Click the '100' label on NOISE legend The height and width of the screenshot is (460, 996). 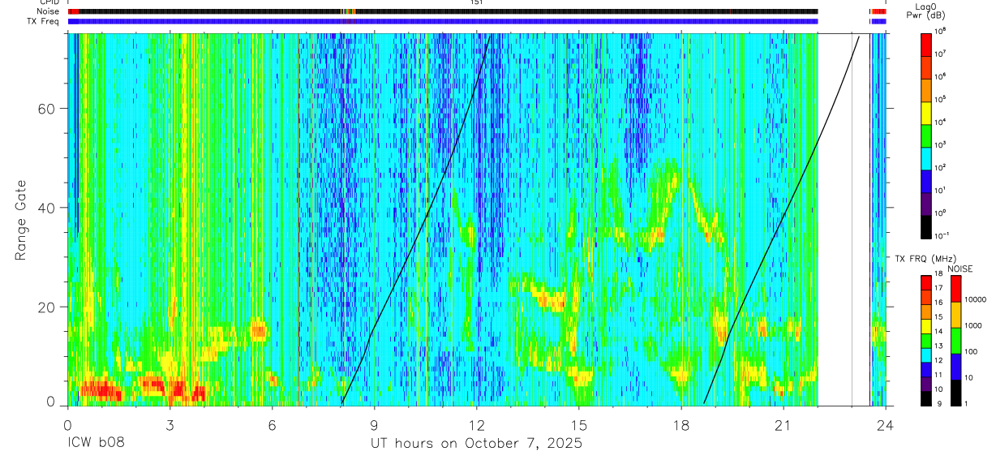coord(972,351)
